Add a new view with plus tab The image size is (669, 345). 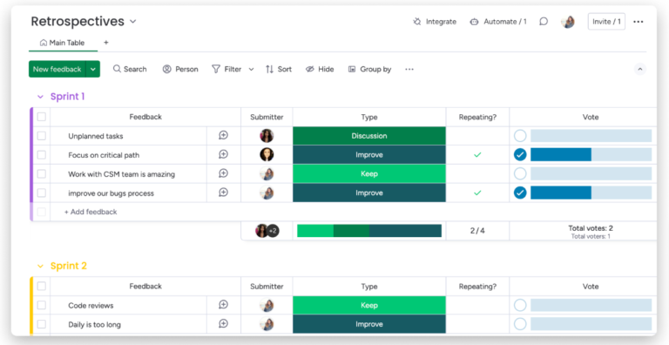pyautogui.click(x=105, y=43)
